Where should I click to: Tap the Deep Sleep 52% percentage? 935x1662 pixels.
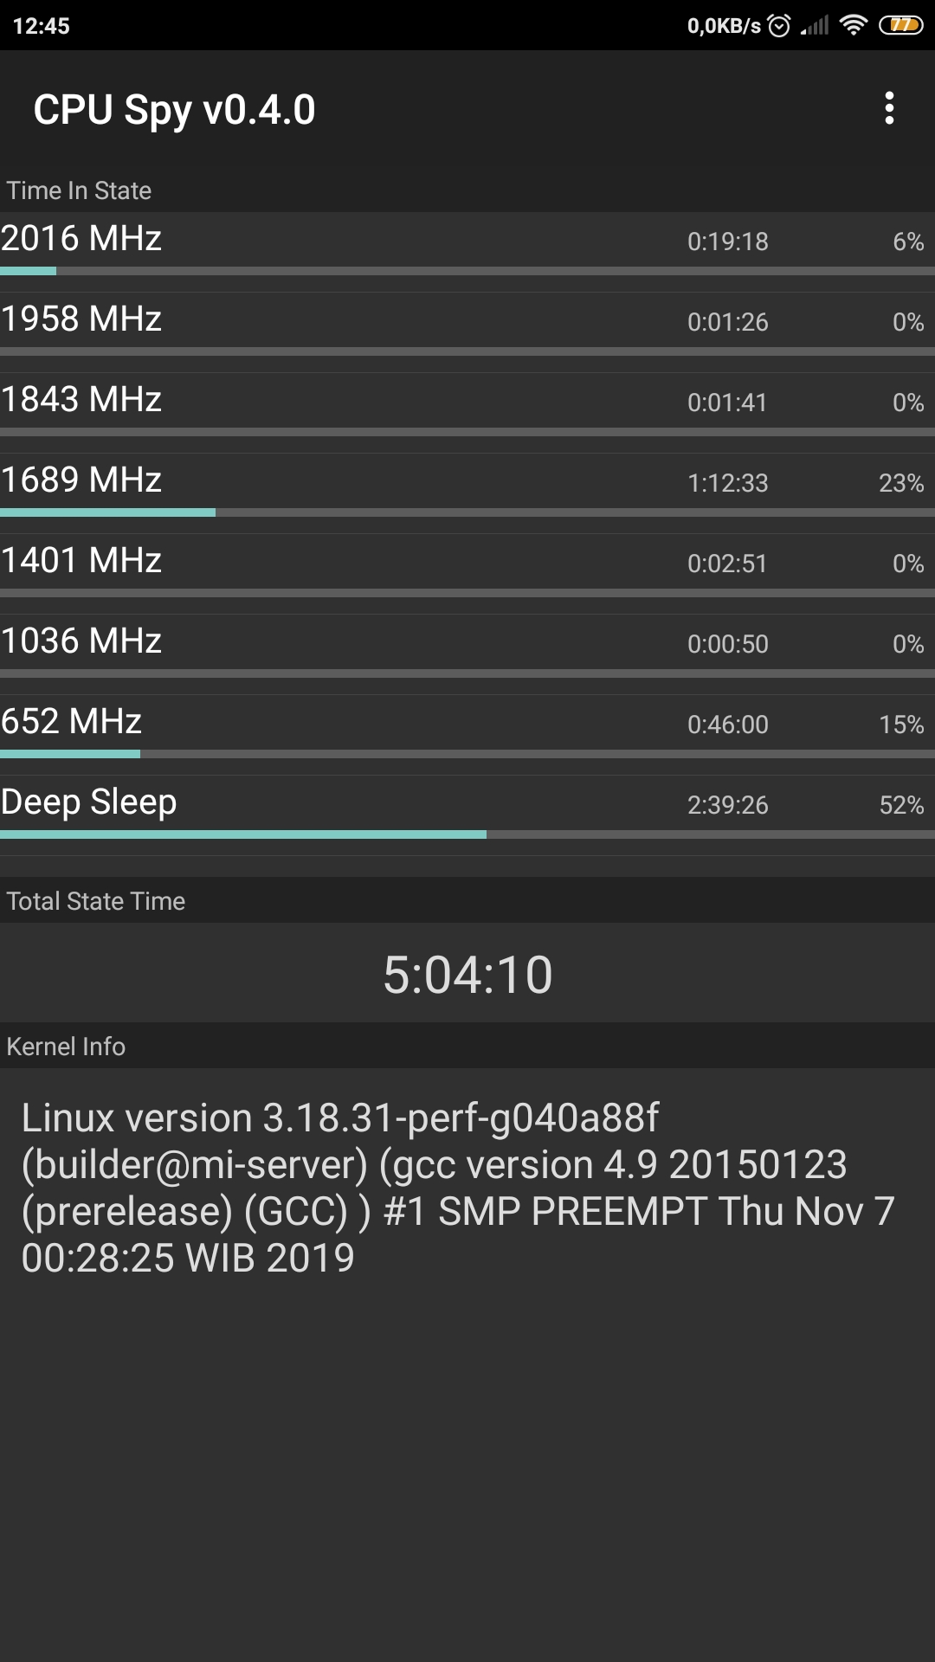[901, 805]
